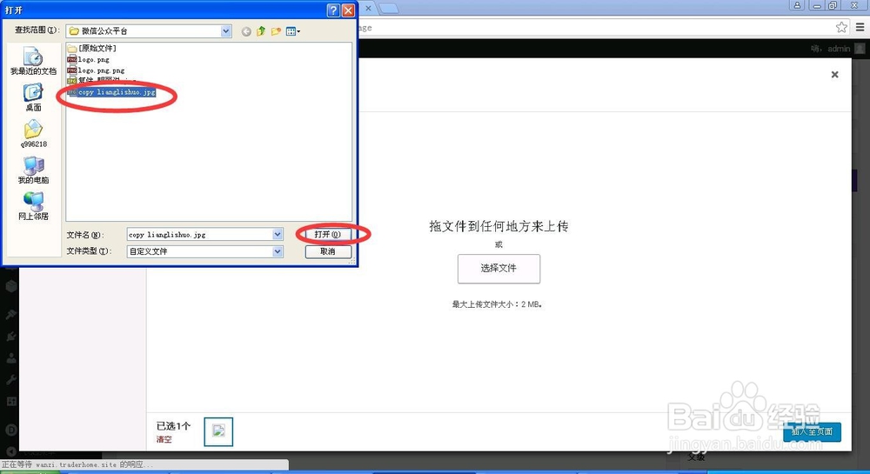Expand the 文件名 dropdown arrow

tap(278, 235)
